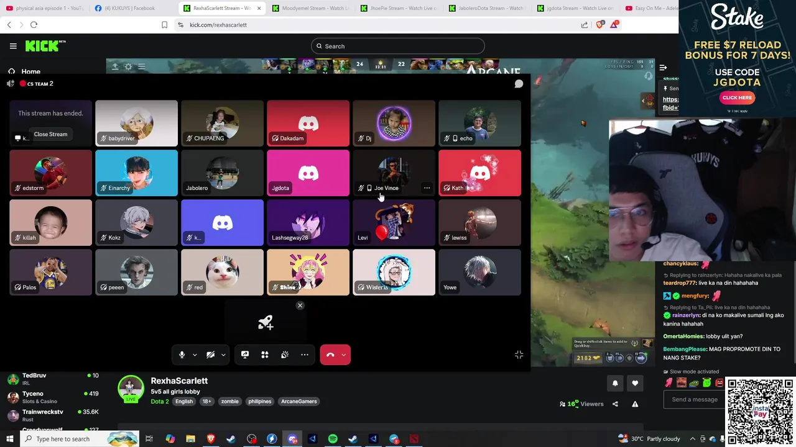The width and height of the screenshot is (796, 447).
Task: Go to Kick home via logo
Action: 45,46
